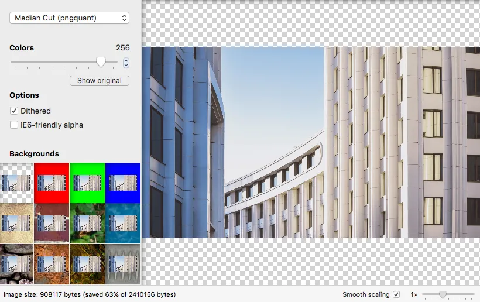Select the sandy yellow texture background thumbnail

[16, 224]
